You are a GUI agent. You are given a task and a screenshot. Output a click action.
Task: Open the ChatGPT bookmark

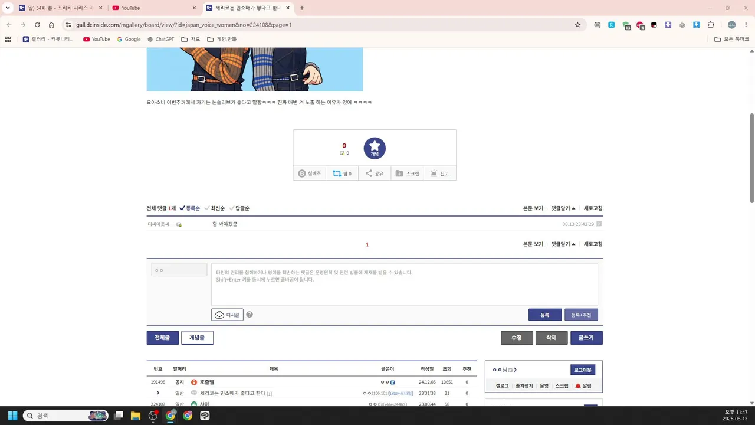(x=160, y=40)
